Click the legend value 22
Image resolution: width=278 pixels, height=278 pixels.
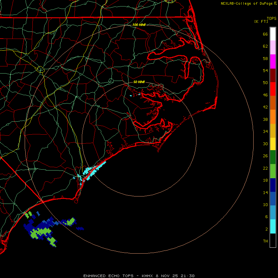[265, 168]
